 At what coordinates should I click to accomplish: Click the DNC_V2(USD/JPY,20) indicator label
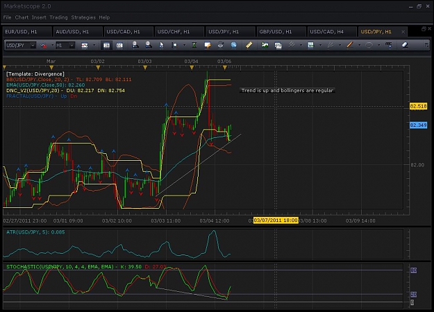click(65, 91)
